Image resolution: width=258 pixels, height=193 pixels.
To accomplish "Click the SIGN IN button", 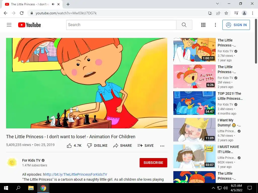I will tap(236, 25).
